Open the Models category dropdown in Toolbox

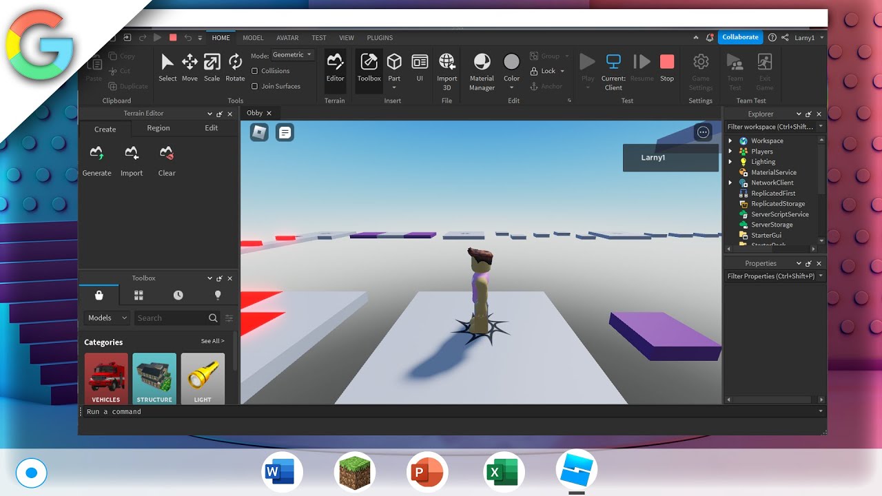pos(107,318)
